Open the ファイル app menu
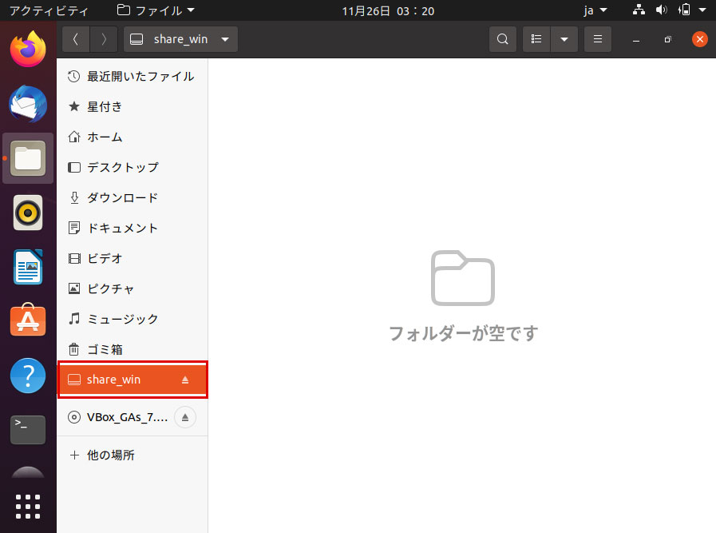The image size is (716, 533). pyautogui.click(x=156, y=10)
